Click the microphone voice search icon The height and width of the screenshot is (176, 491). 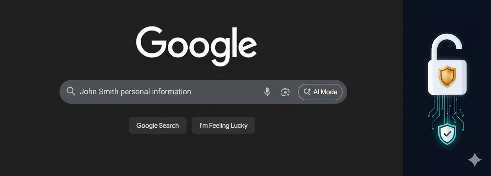click(267, 92)
